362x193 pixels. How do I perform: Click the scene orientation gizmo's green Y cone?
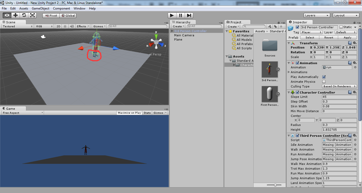point(156,36)
